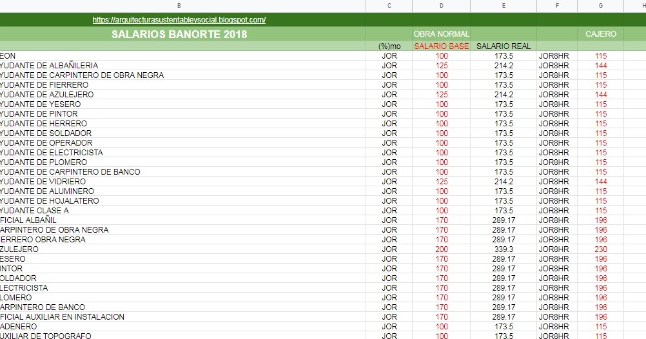646x339 pixels.
Task: Click 173.5 in YUDANTE DE PLOMERO row
Action: [504, 162]
